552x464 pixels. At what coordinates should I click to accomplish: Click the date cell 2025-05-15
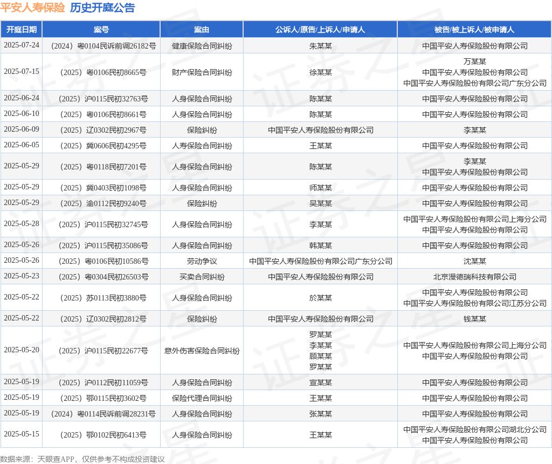(22, 434)
